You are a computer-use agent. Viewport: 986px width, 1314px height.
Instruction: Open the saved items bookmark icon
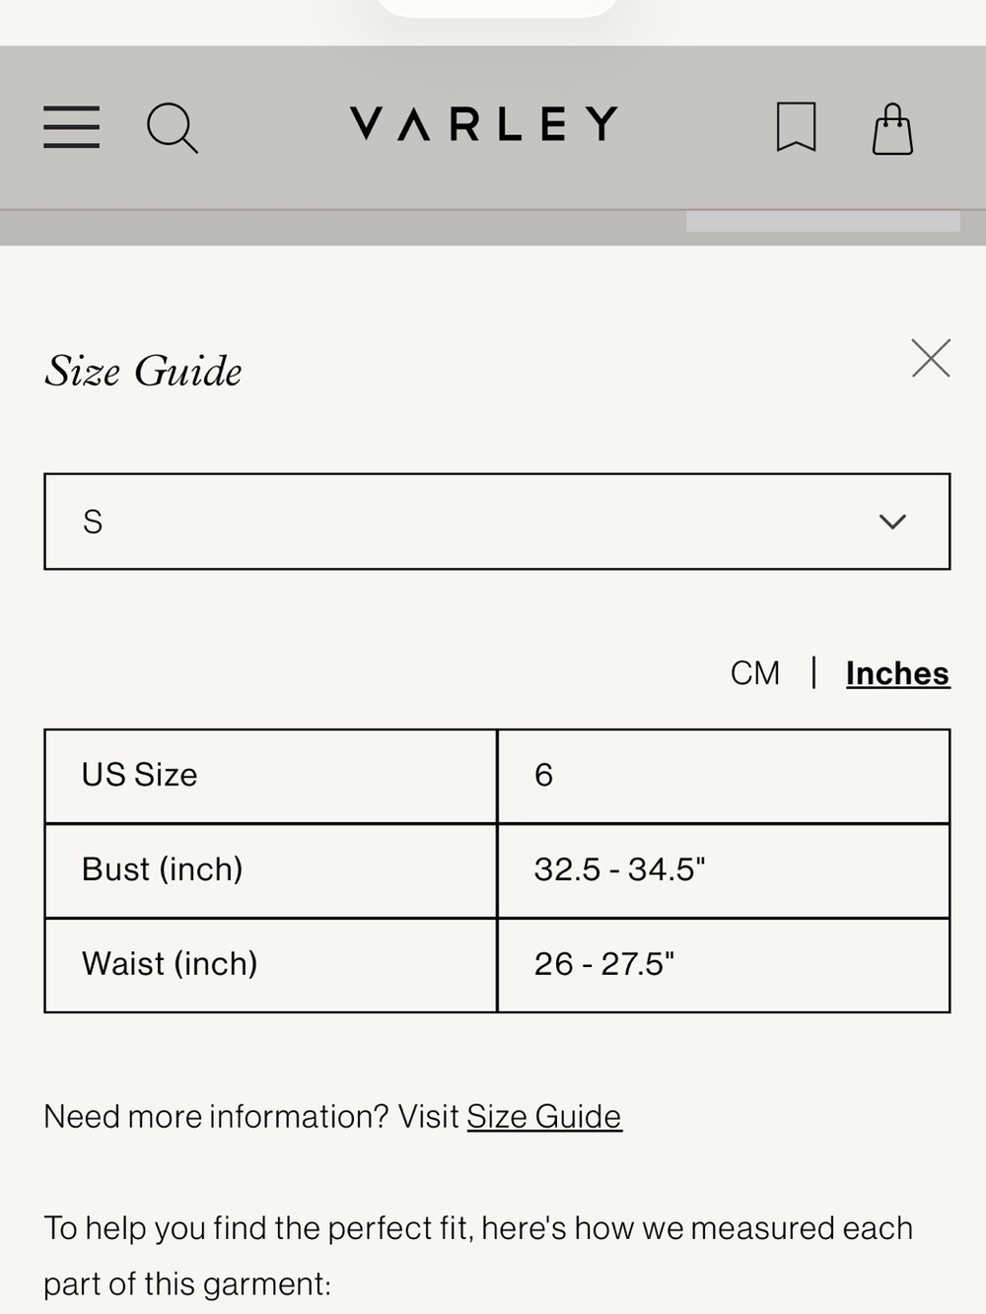(796, 127)
